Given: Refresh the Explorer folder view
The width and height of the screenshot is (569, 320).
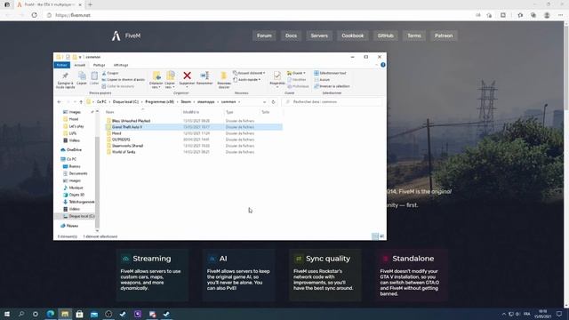Looking at the screenshot, I should (273, 102).
